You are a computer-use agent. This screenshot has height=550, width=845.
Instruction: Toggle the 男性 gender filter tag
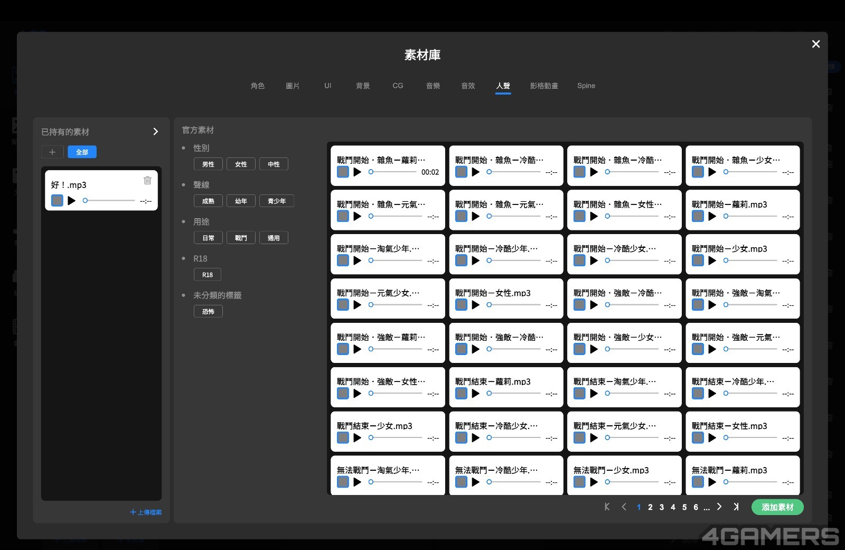coord(208,164)
